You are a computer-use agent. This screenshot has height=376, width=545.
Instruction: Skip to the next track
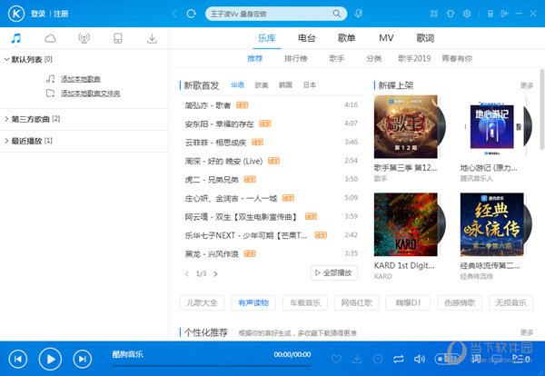point(83,359)
